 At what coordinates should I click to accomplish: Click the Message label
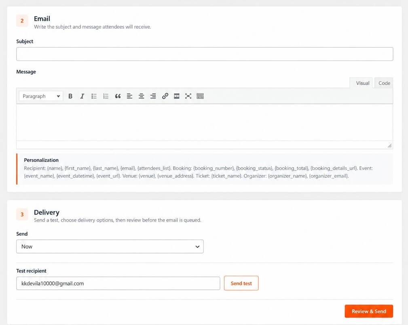coord(26,72)
